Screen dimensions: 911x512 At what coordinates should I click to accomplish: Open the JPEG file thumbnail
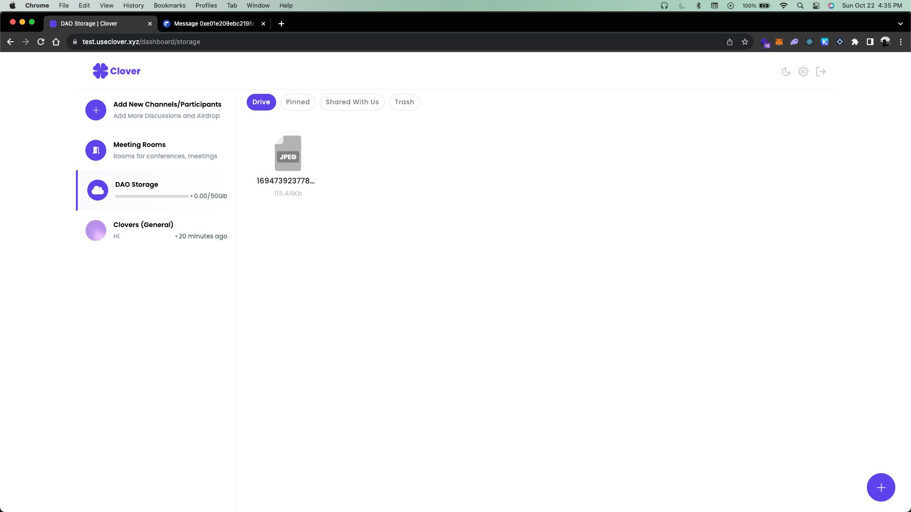(288, 153)
